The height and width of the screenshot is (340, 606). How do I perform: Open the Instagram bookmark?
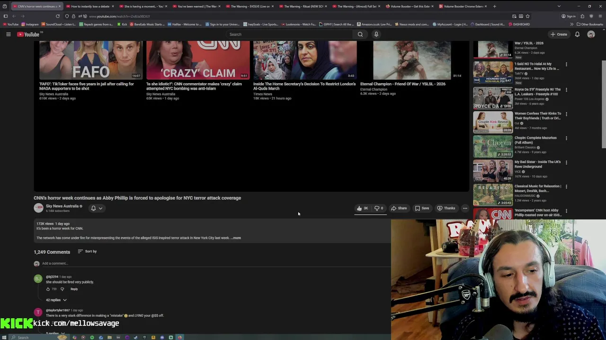point(30,24)
